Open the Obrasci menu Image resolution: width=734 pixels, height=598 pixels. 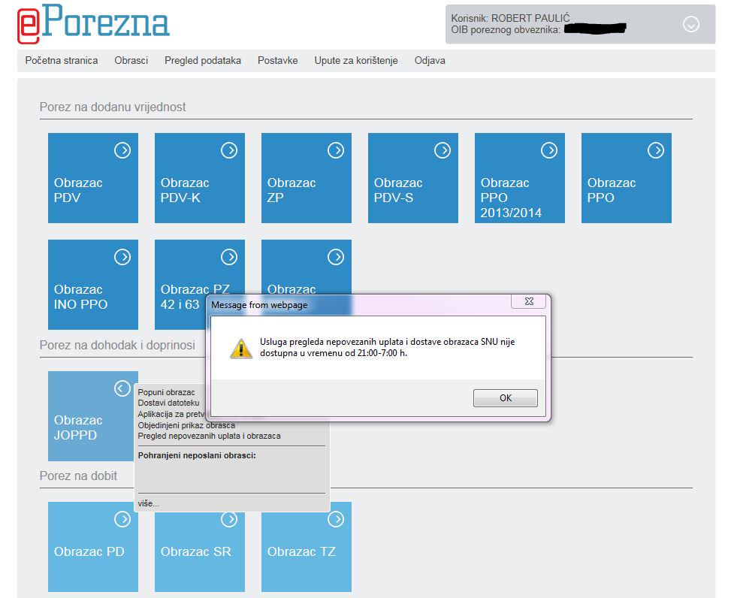tap(131, 60)
